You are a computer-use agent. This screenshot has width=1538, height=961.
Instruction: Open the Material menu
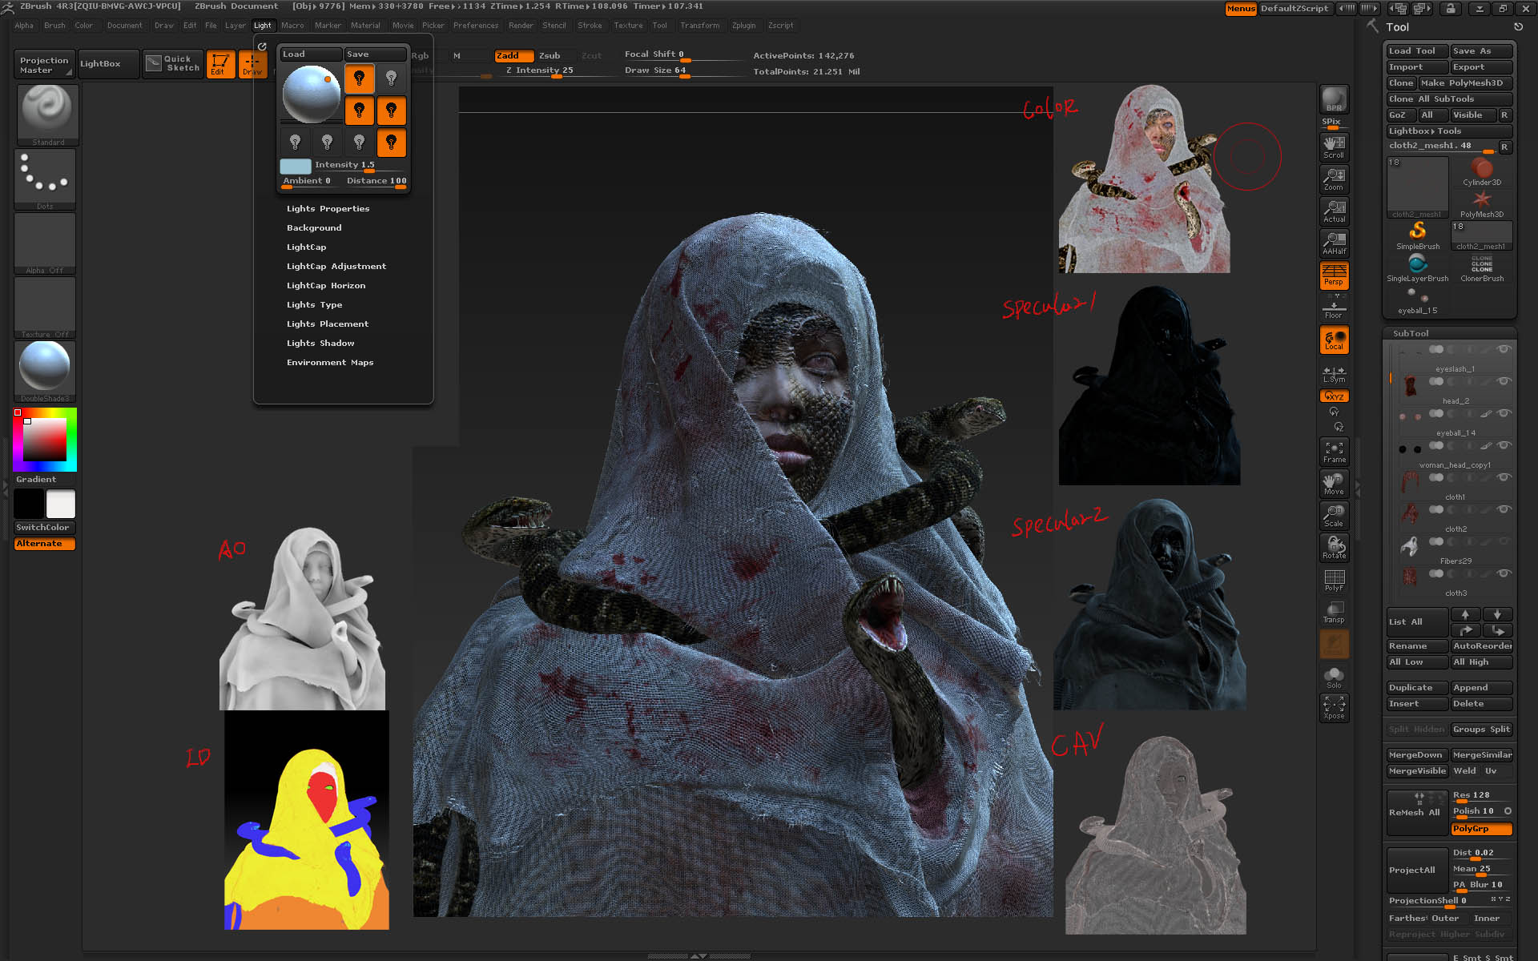tap(365, 26)
